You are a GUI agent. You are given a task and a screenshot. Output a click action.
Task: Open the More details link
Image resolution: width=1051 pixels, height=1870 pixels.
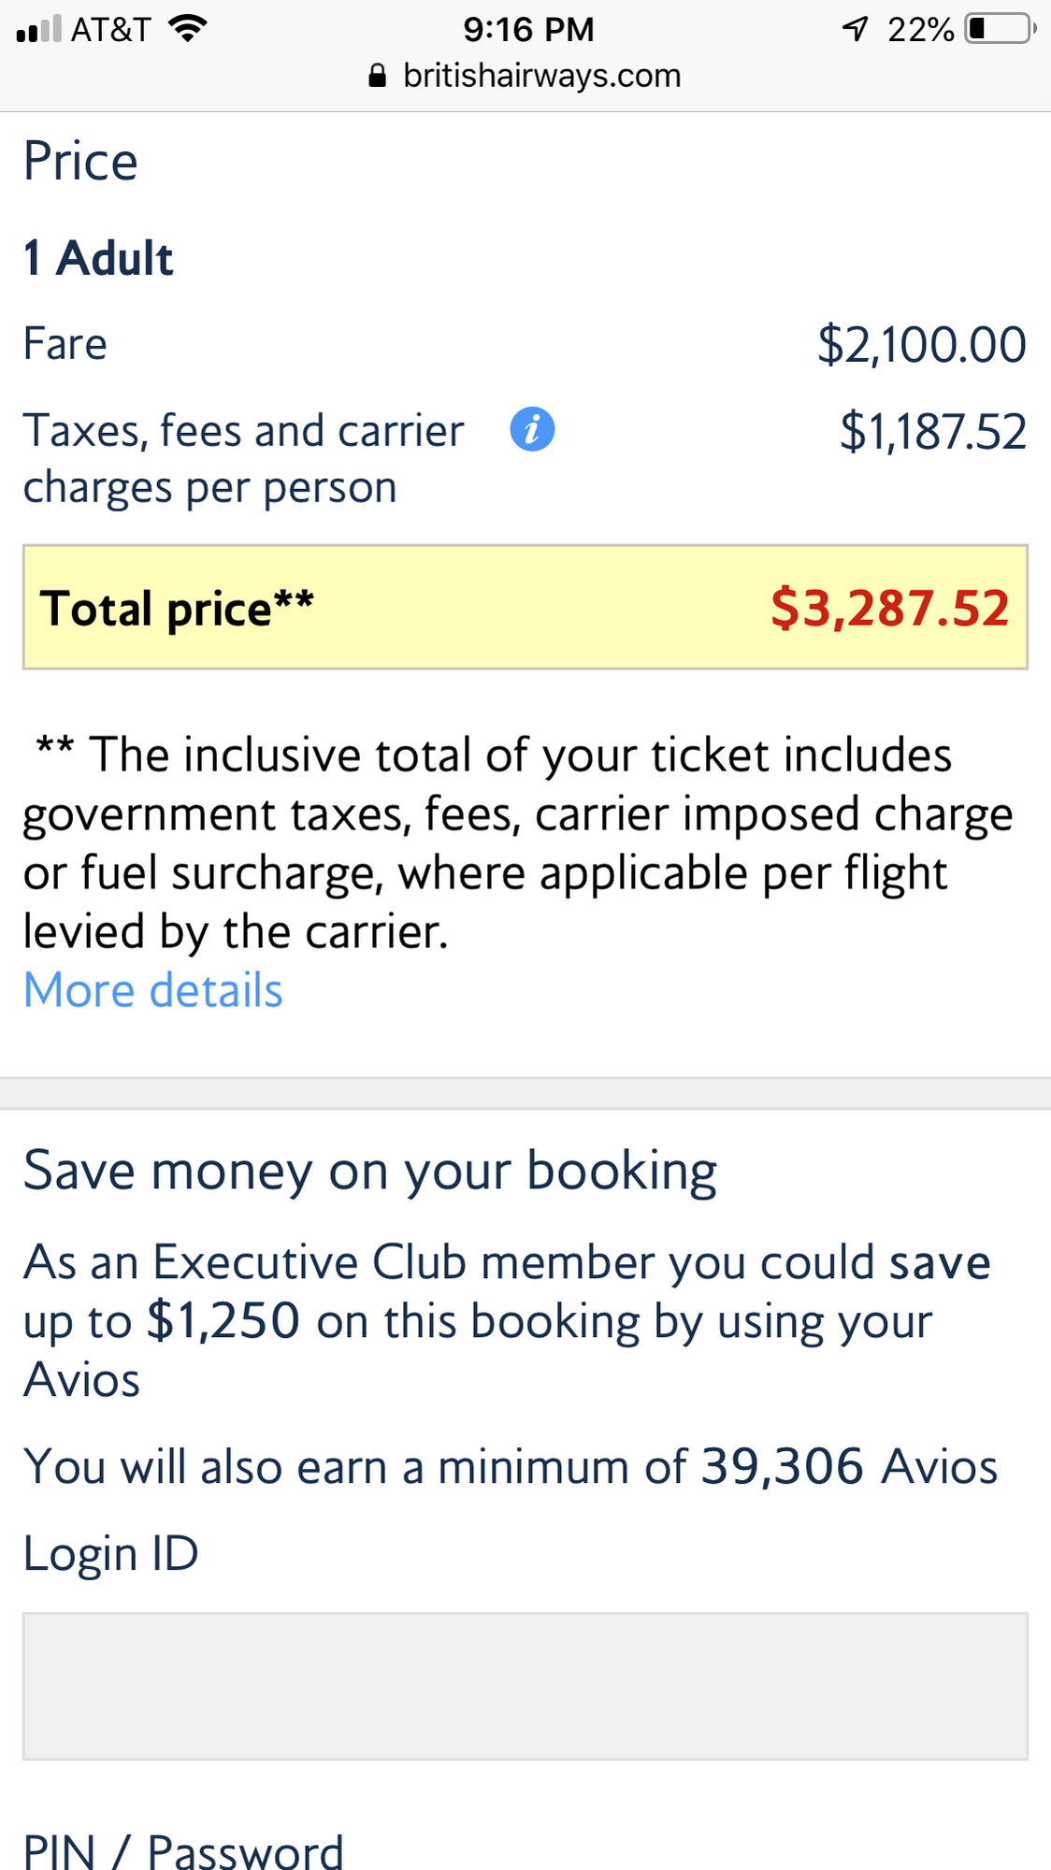click(152, 990)
